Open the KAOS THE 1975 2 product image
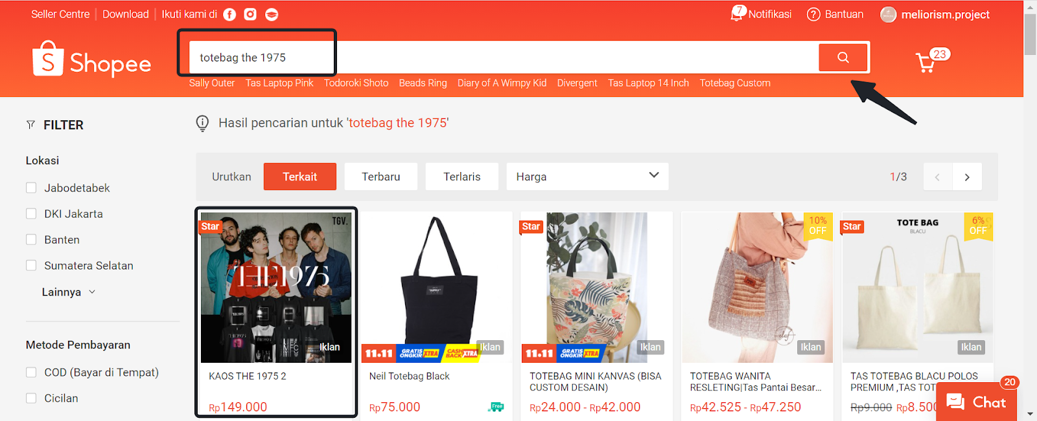The height and width of the screenshot is (421, 1037). (276, 288)
